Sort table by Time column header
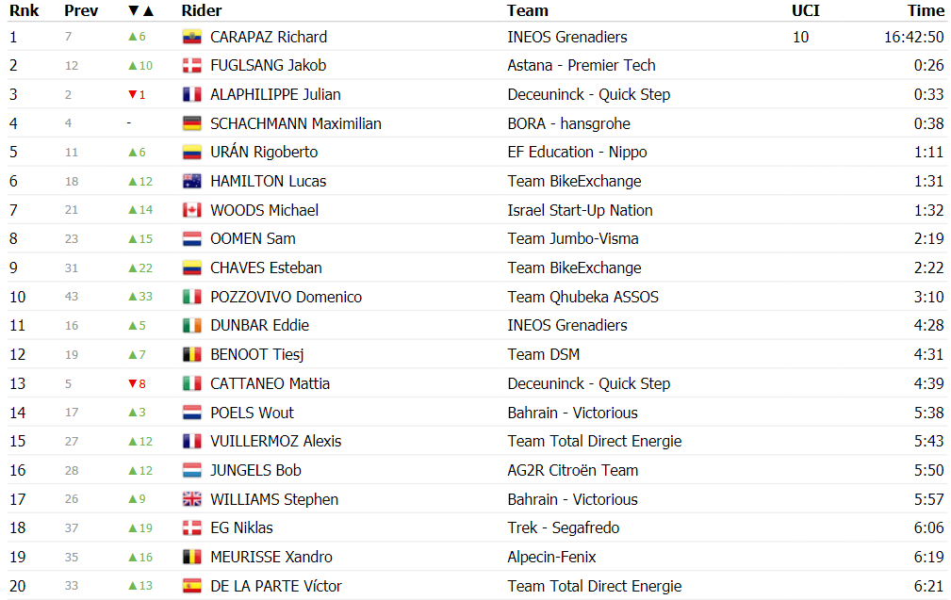The image size is (951, 600). point(926,11)
